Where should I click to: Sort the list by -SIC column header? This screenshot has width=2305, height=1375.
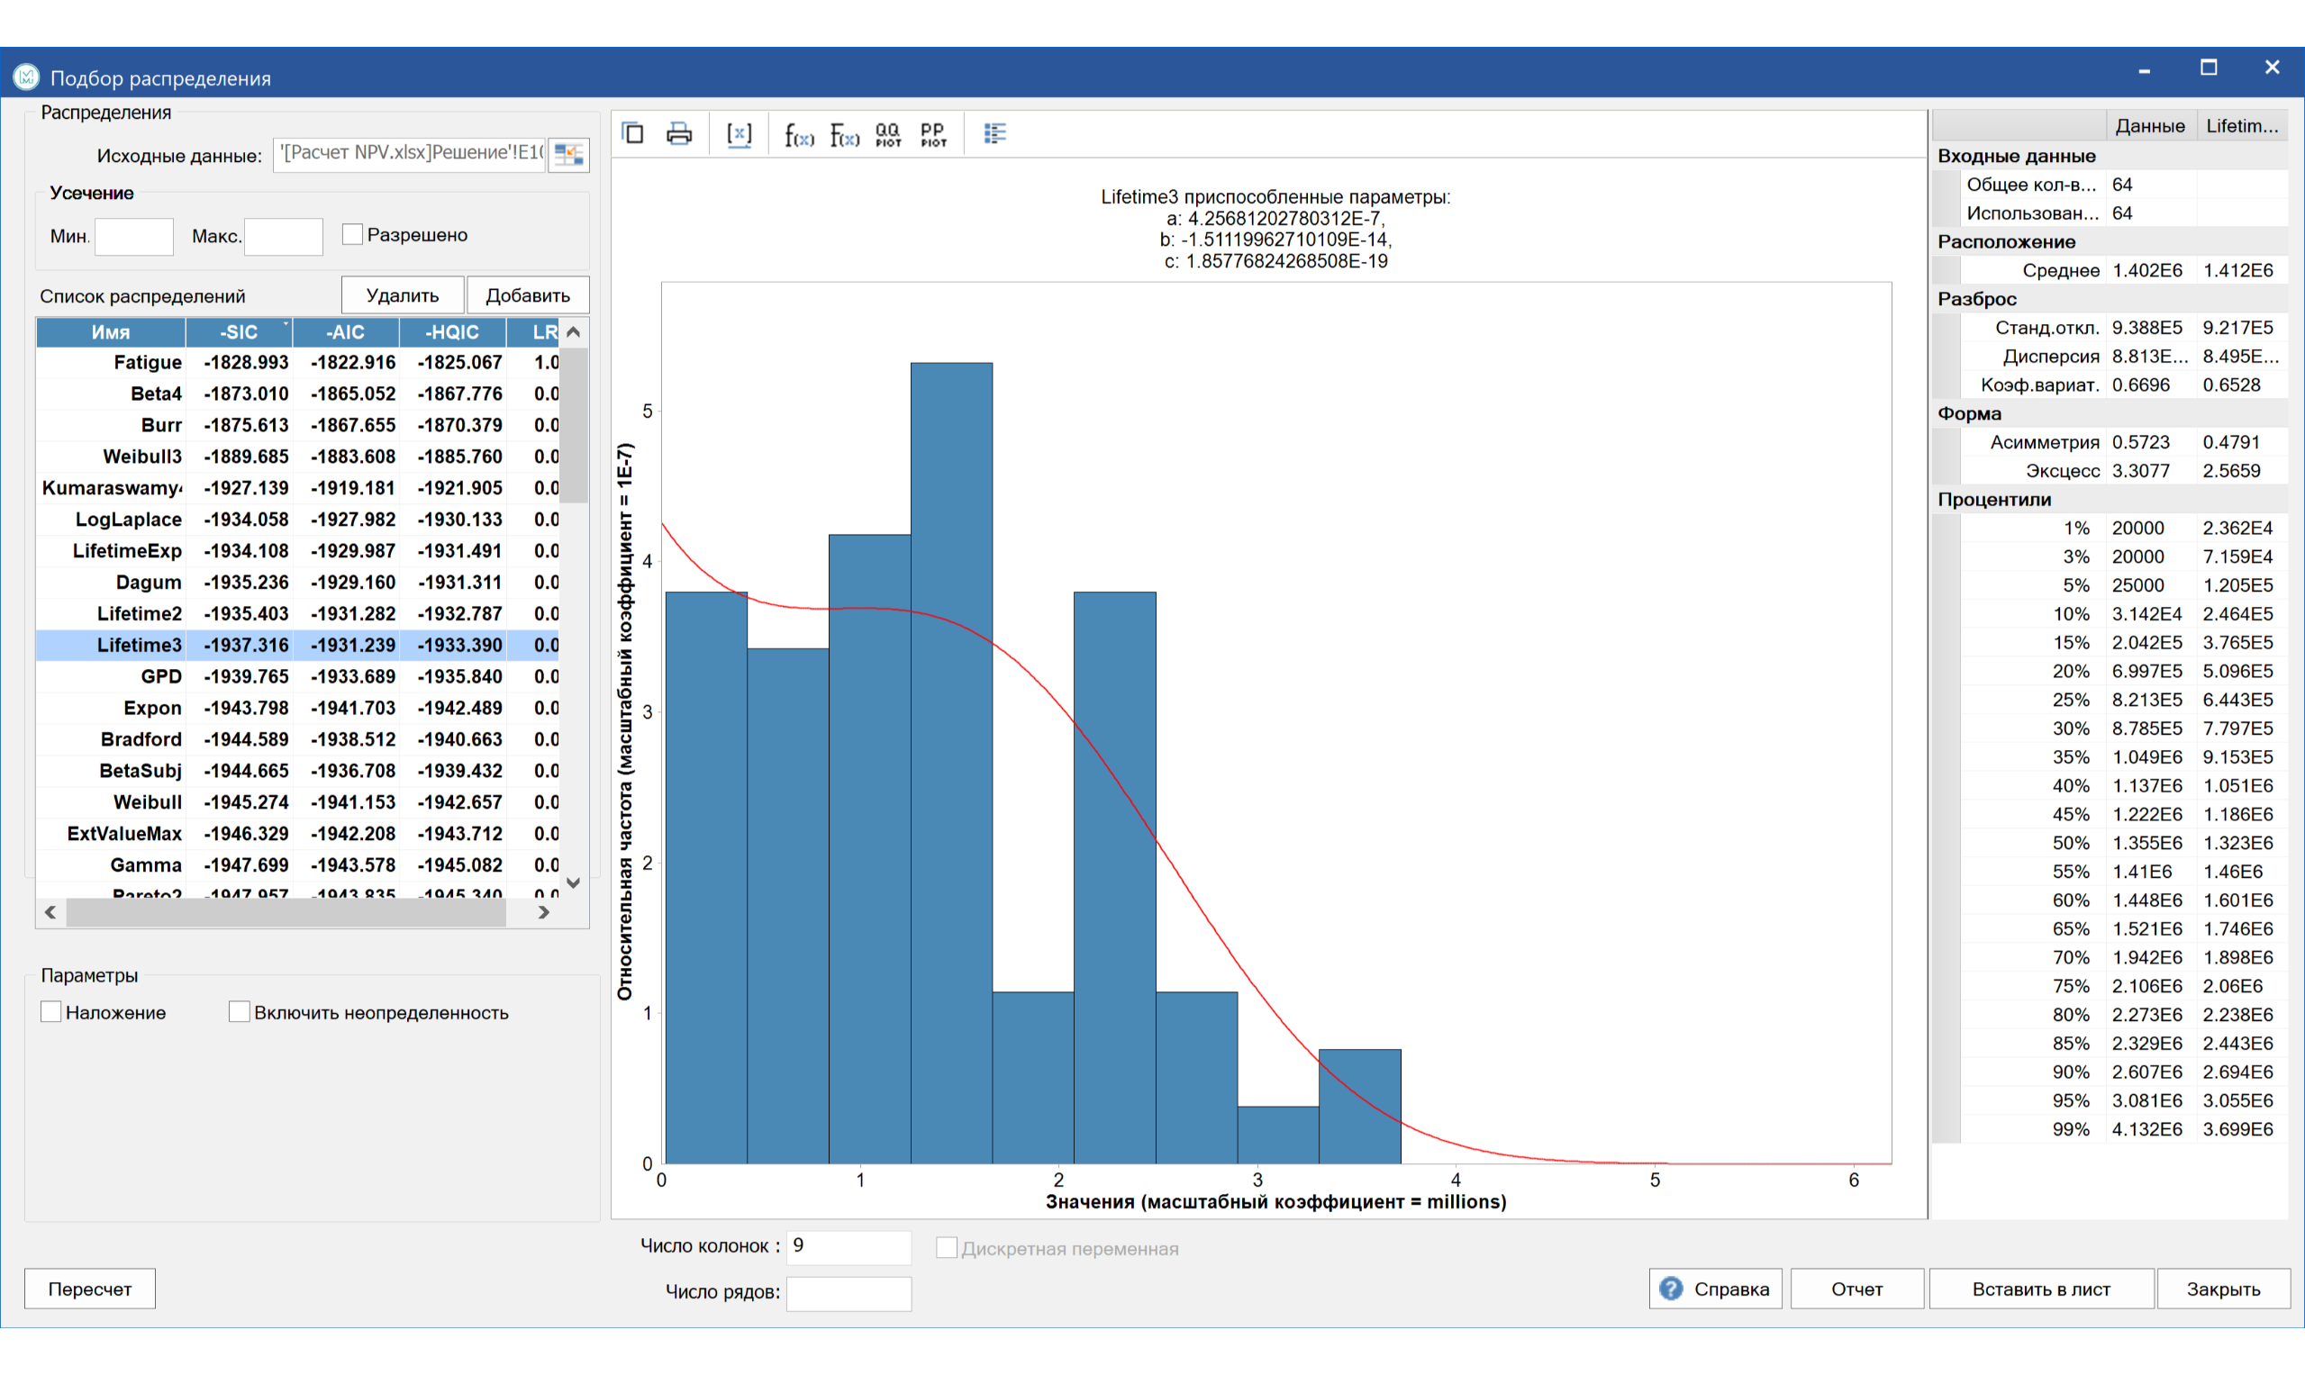[238, 331]
